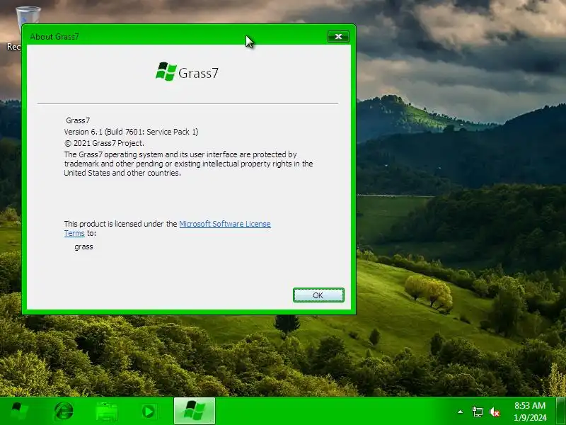Open the Start menu orb
Screen dimensions: 566x425
[19, 412]
